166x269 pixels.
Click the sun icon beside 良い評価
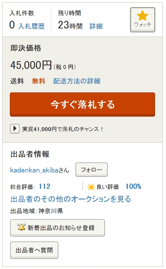[91, 187]
